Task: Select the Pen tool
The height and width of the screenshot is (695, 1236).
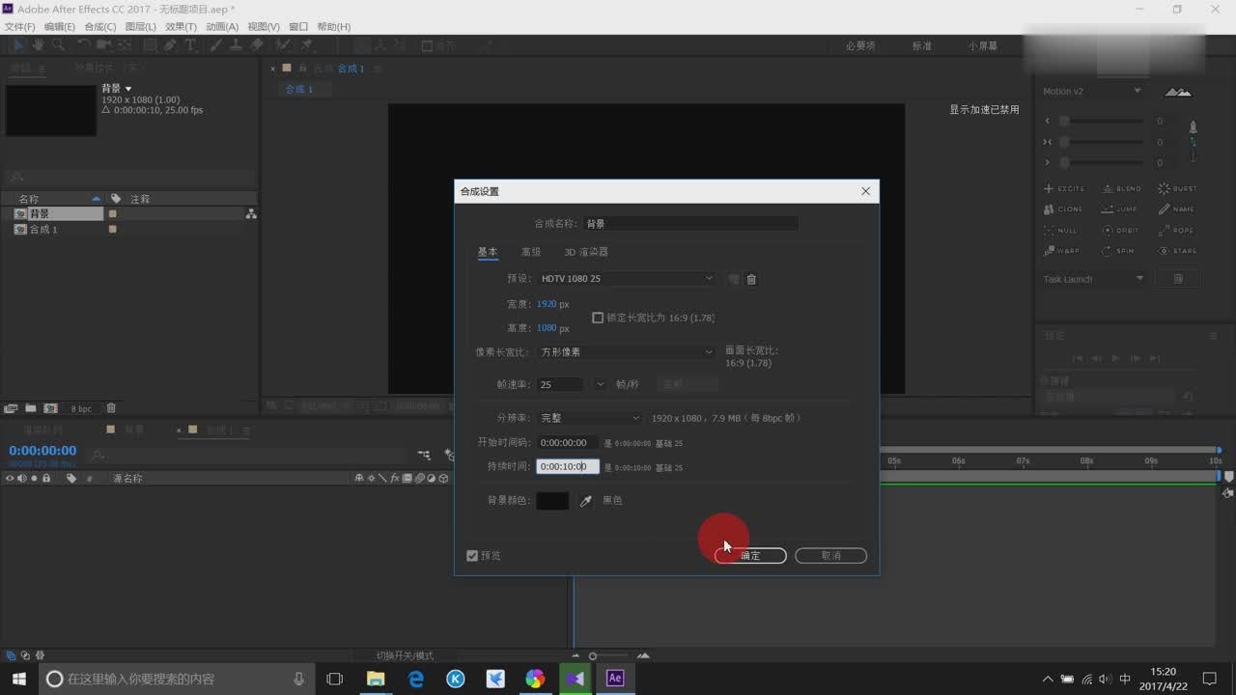Action: 170,44
